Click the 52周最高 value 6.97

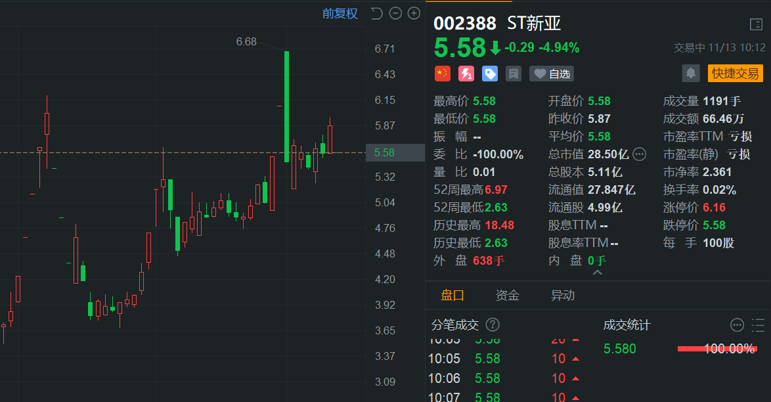click(496, 190)
